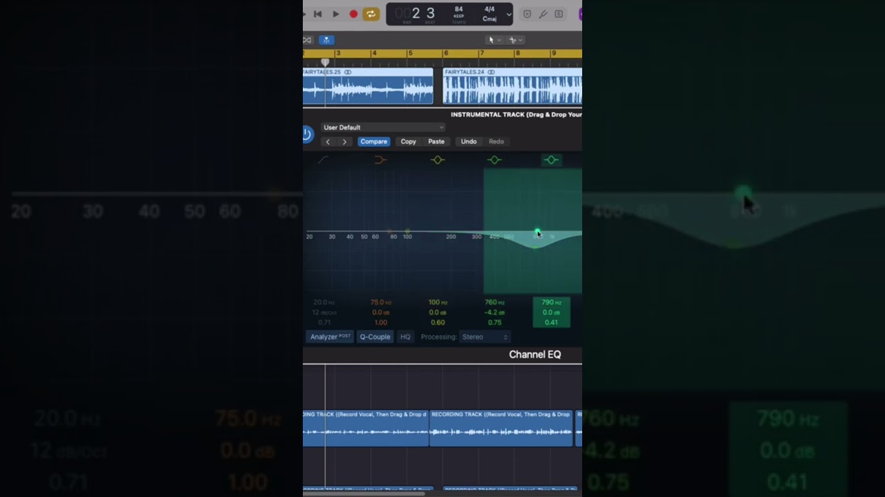Go to next preset with right arrow
This screenshot has width=885, height=497.
tap(344, 142)
